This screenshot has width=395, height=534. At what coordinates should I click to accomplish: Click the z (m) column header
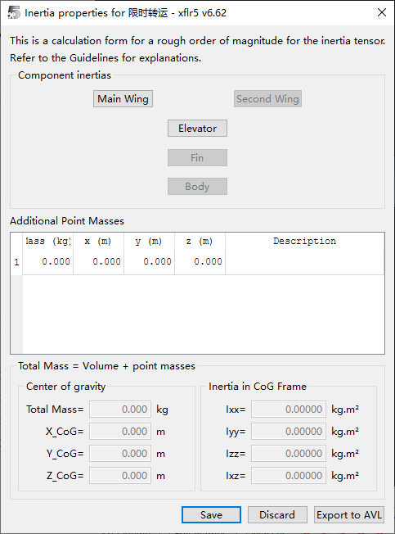[x=200, y=242]
